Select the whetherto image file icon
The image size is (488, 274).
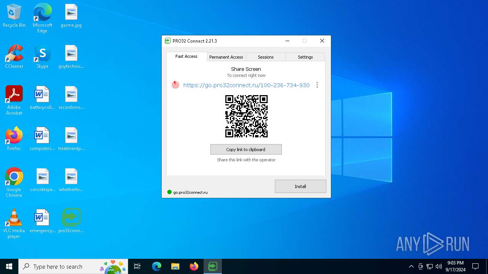click(71, 180)
